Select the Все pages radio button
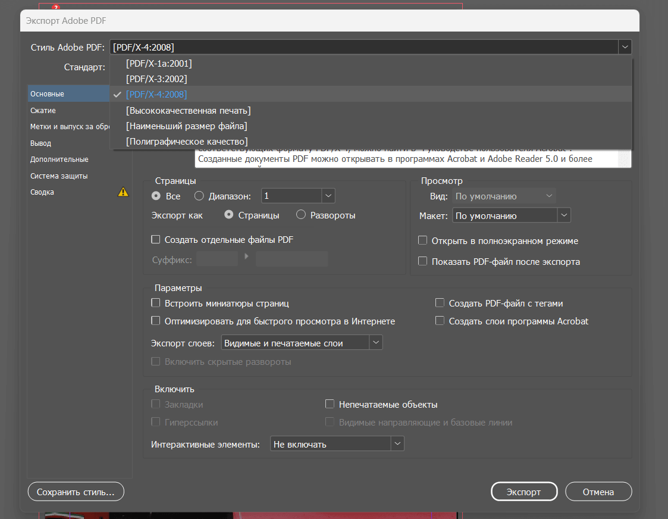Image resolution: width=668 pixels, height=519 pixels. pos(156,196)
